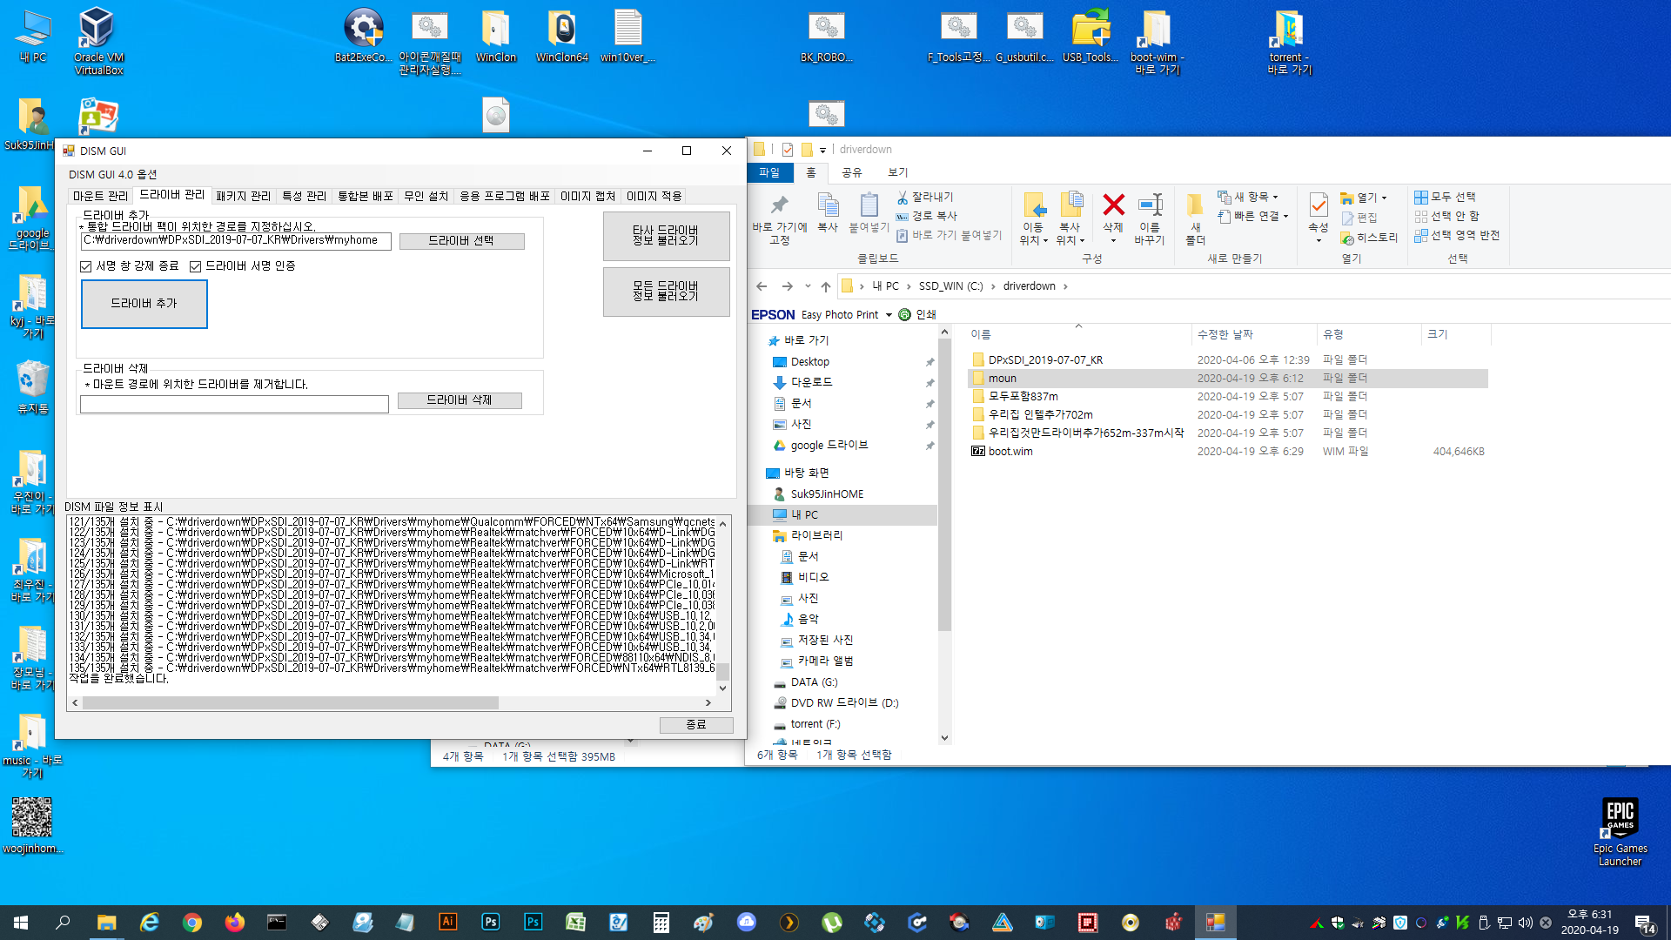Image resolution: width=1671 pixels, height=940 pixels.
Task: Open the Quick Access Toolbar customize dropdown
Action: pyautogui.click(x=822, y=151)
